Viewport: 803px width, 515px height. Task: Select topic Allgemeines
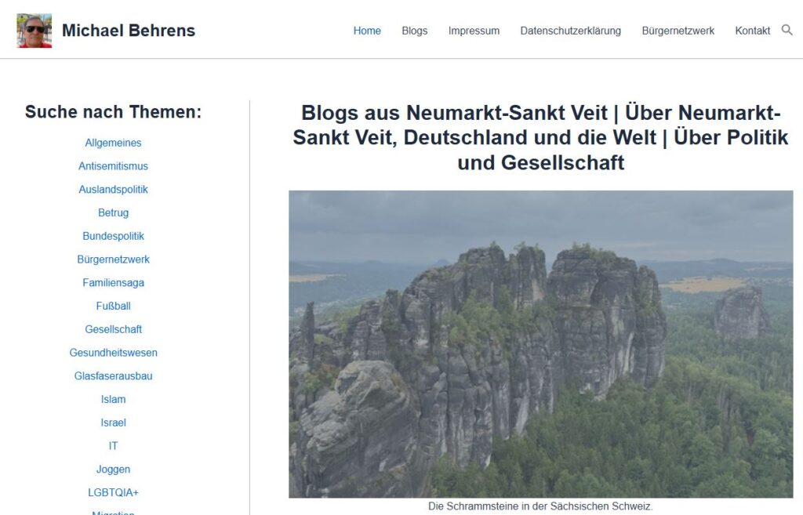click(x=113, y=143)
